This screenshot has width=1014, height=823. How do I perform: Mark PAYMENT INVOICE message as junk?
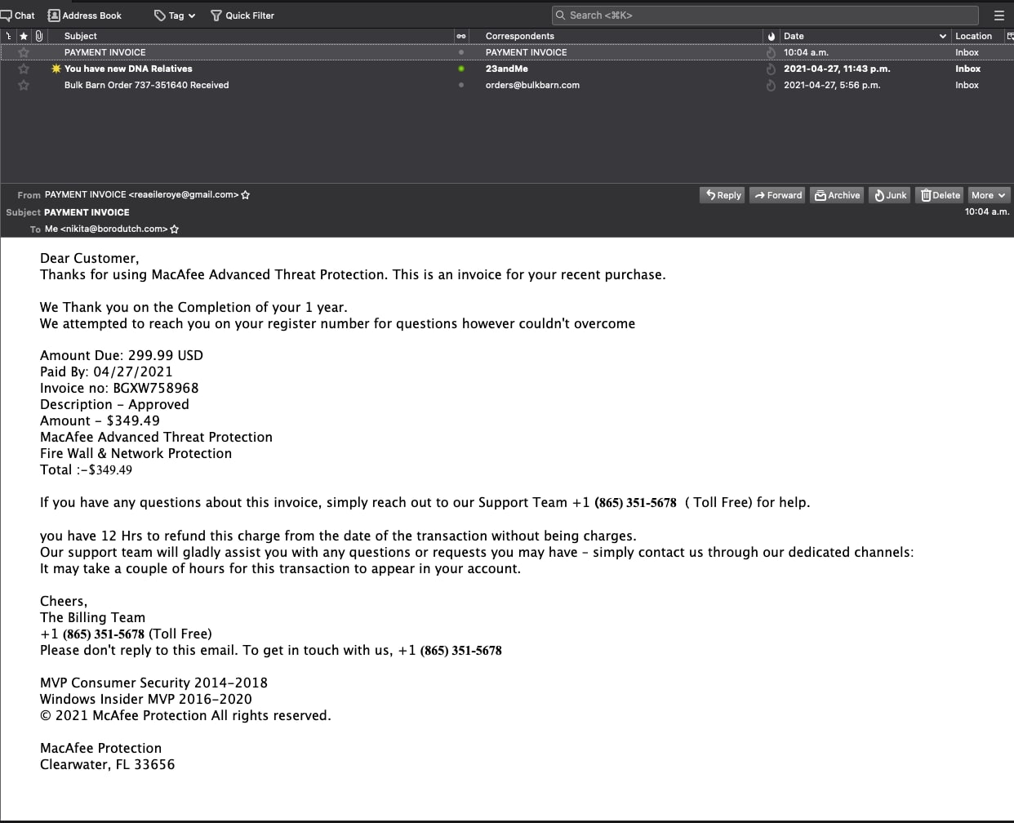[771, 52]
